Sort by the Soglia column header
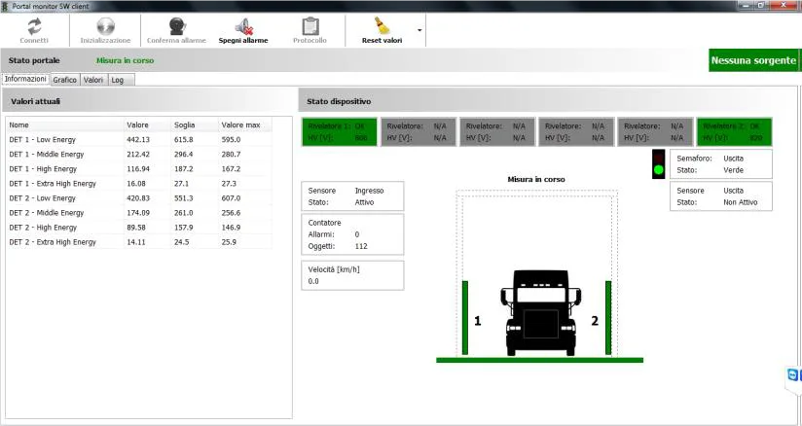The height and width of the screenshot is (426, 802). [195, 124]
